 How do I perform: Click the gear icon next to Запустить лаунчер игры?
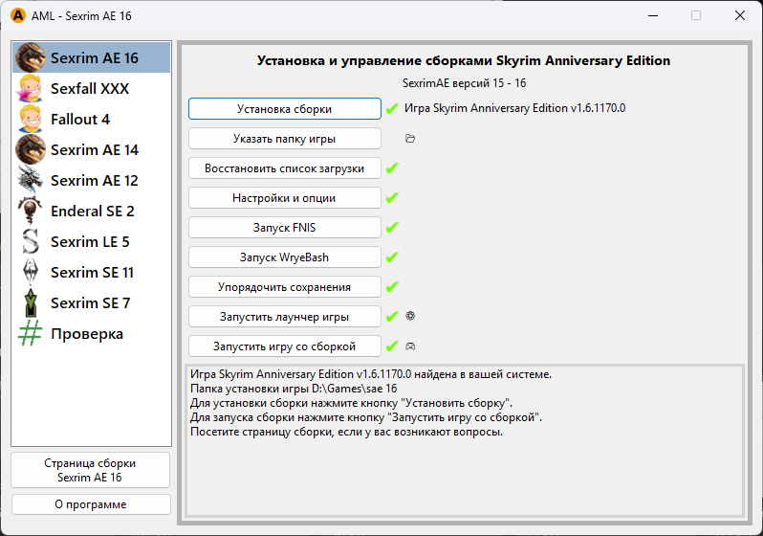click(410, 316)
